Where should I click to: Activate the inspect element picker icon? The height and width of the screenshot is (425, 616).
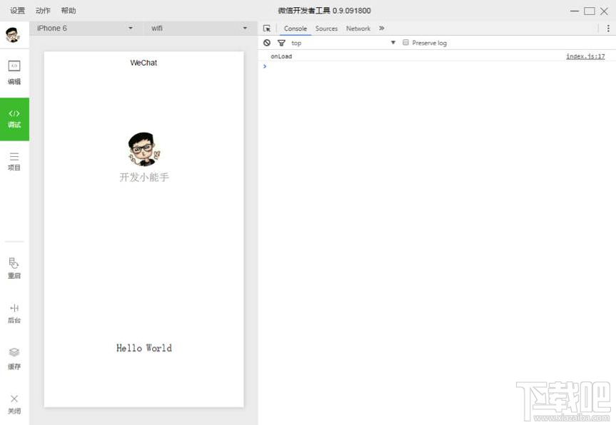click(267, 29)
